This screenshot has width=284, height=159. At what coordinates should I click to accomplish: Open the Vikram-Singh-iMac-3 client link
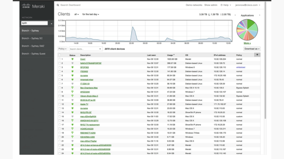tap(89, 96)
